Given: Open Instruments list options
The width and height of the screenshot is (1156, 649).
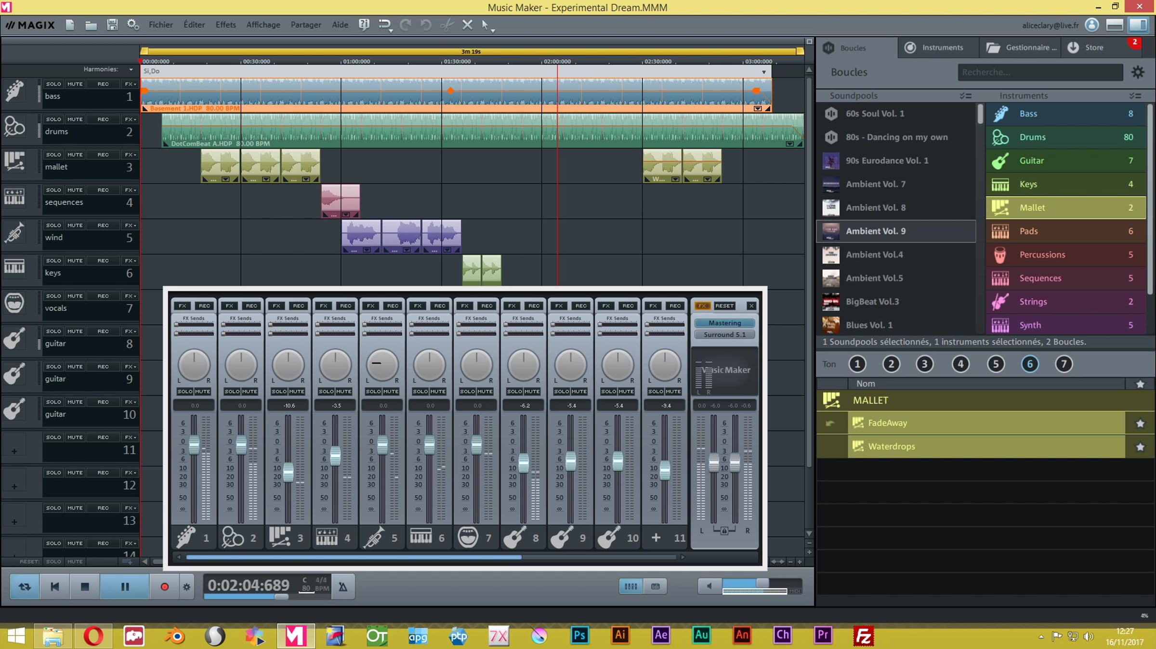Looking at the screenshot, I should coord(1135,96).
